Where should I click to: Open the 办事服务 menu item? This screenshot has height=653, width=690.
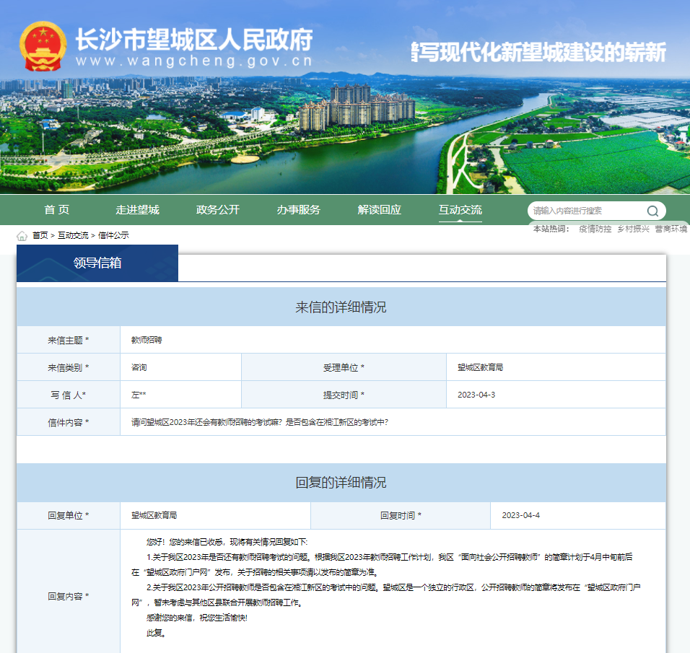[x=298, y=210]
